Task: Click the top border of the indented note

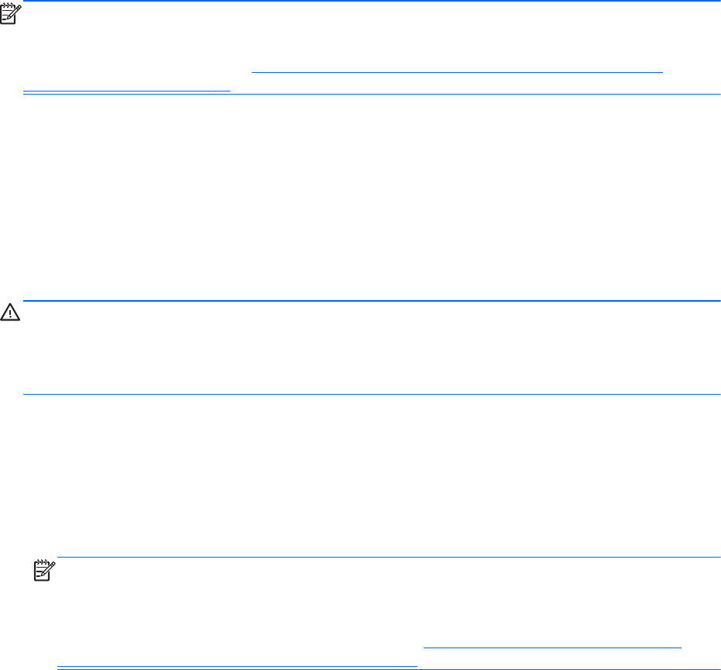Action: point(388,558)
